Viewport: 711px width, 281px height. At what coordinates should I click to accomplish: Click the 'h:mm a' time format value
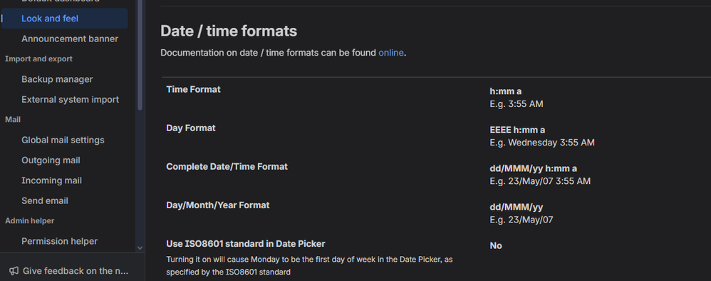(x=505, y=91)
